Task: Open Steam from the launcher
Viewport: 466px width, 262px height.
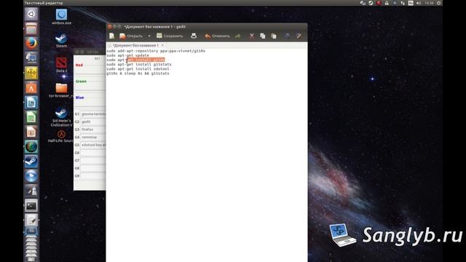Action: tap(31, 162)
